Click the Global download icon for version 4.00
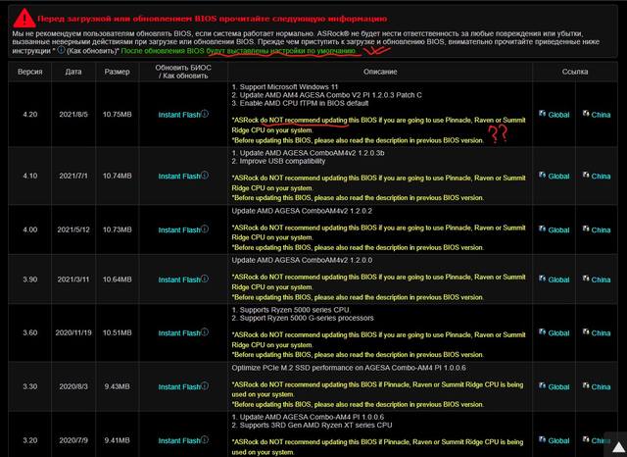Image resolution: width=627 pixels, height=457 pixels. (x=542, y=228)
